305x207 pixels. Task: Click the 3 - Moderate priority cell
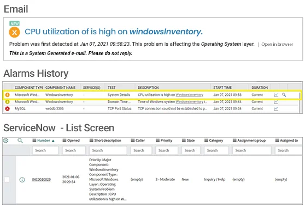click(x=165, y=179)
